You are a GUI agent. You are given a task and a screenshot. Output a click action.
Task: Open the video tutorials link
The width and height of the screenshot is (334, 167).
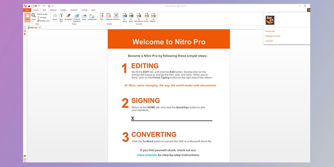147,155
